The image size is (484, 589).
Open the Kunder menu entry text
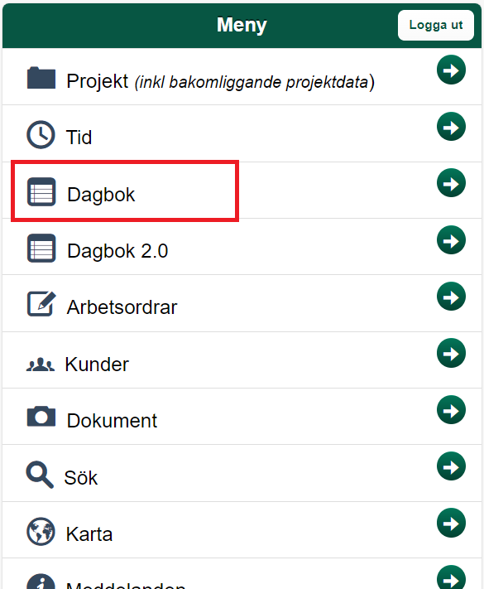coord(97,364)
